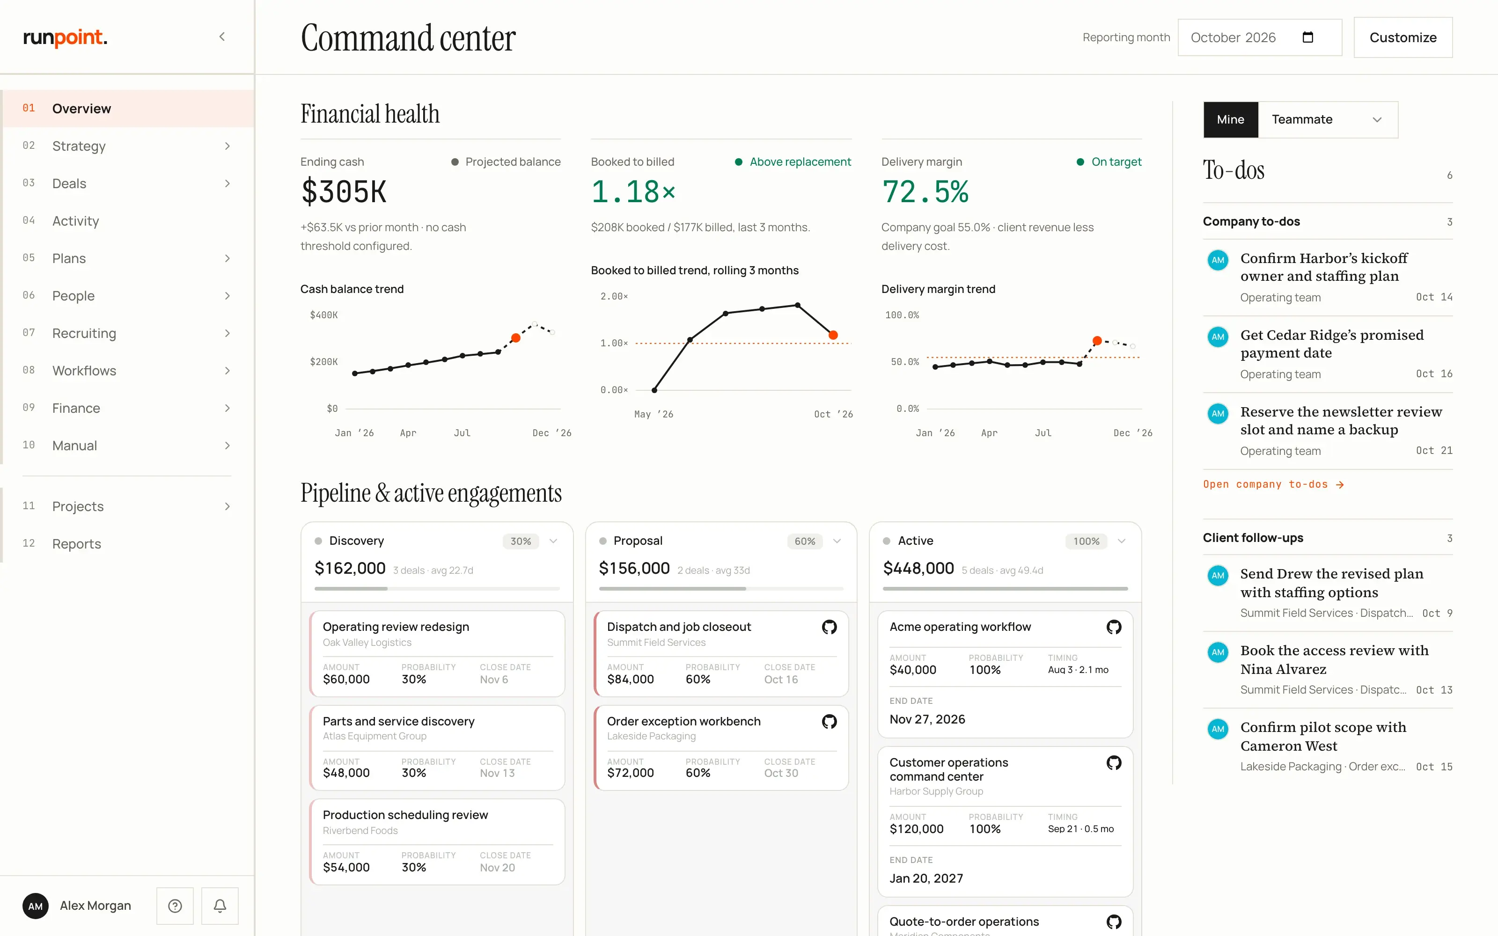Click the orange current point on Cash balance trend
Screen dimensions: 1498x936
515,338
